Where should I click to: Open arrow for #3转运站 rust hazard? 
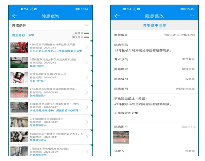(x=87, y=48)
